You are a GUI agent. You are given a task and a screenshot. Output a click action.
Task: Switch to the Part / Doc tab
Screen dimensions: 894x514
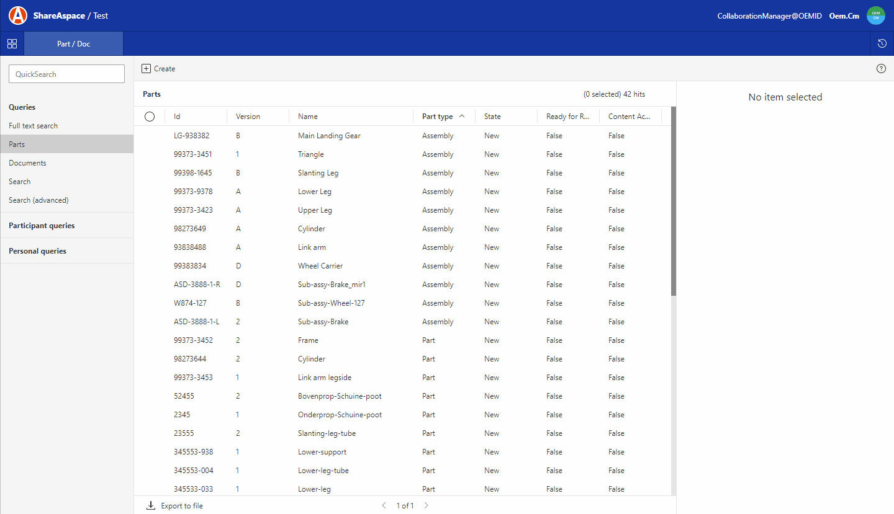click(x=73, y=44)
